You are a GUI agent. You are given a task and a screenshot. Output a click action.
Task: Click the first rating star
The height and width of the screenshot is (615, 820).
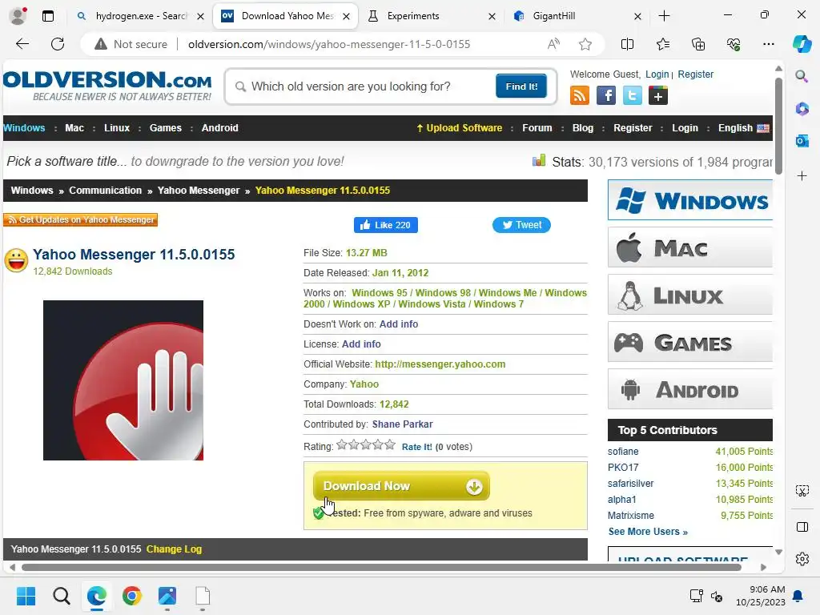[342, 445]
